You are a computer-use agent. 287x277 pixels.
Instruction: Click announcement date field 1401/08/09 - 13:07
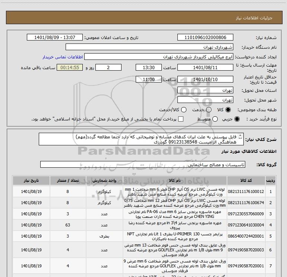click(x=55, y=37)
